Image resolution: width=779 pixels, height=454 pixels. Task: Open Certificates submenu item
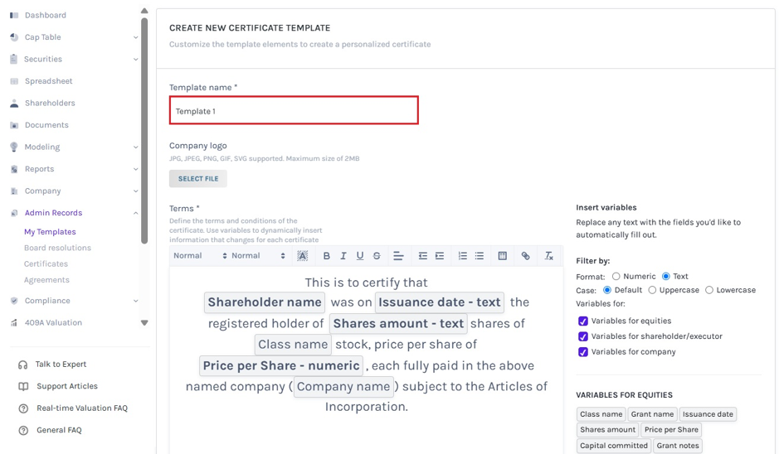click(x=46, y=264)
